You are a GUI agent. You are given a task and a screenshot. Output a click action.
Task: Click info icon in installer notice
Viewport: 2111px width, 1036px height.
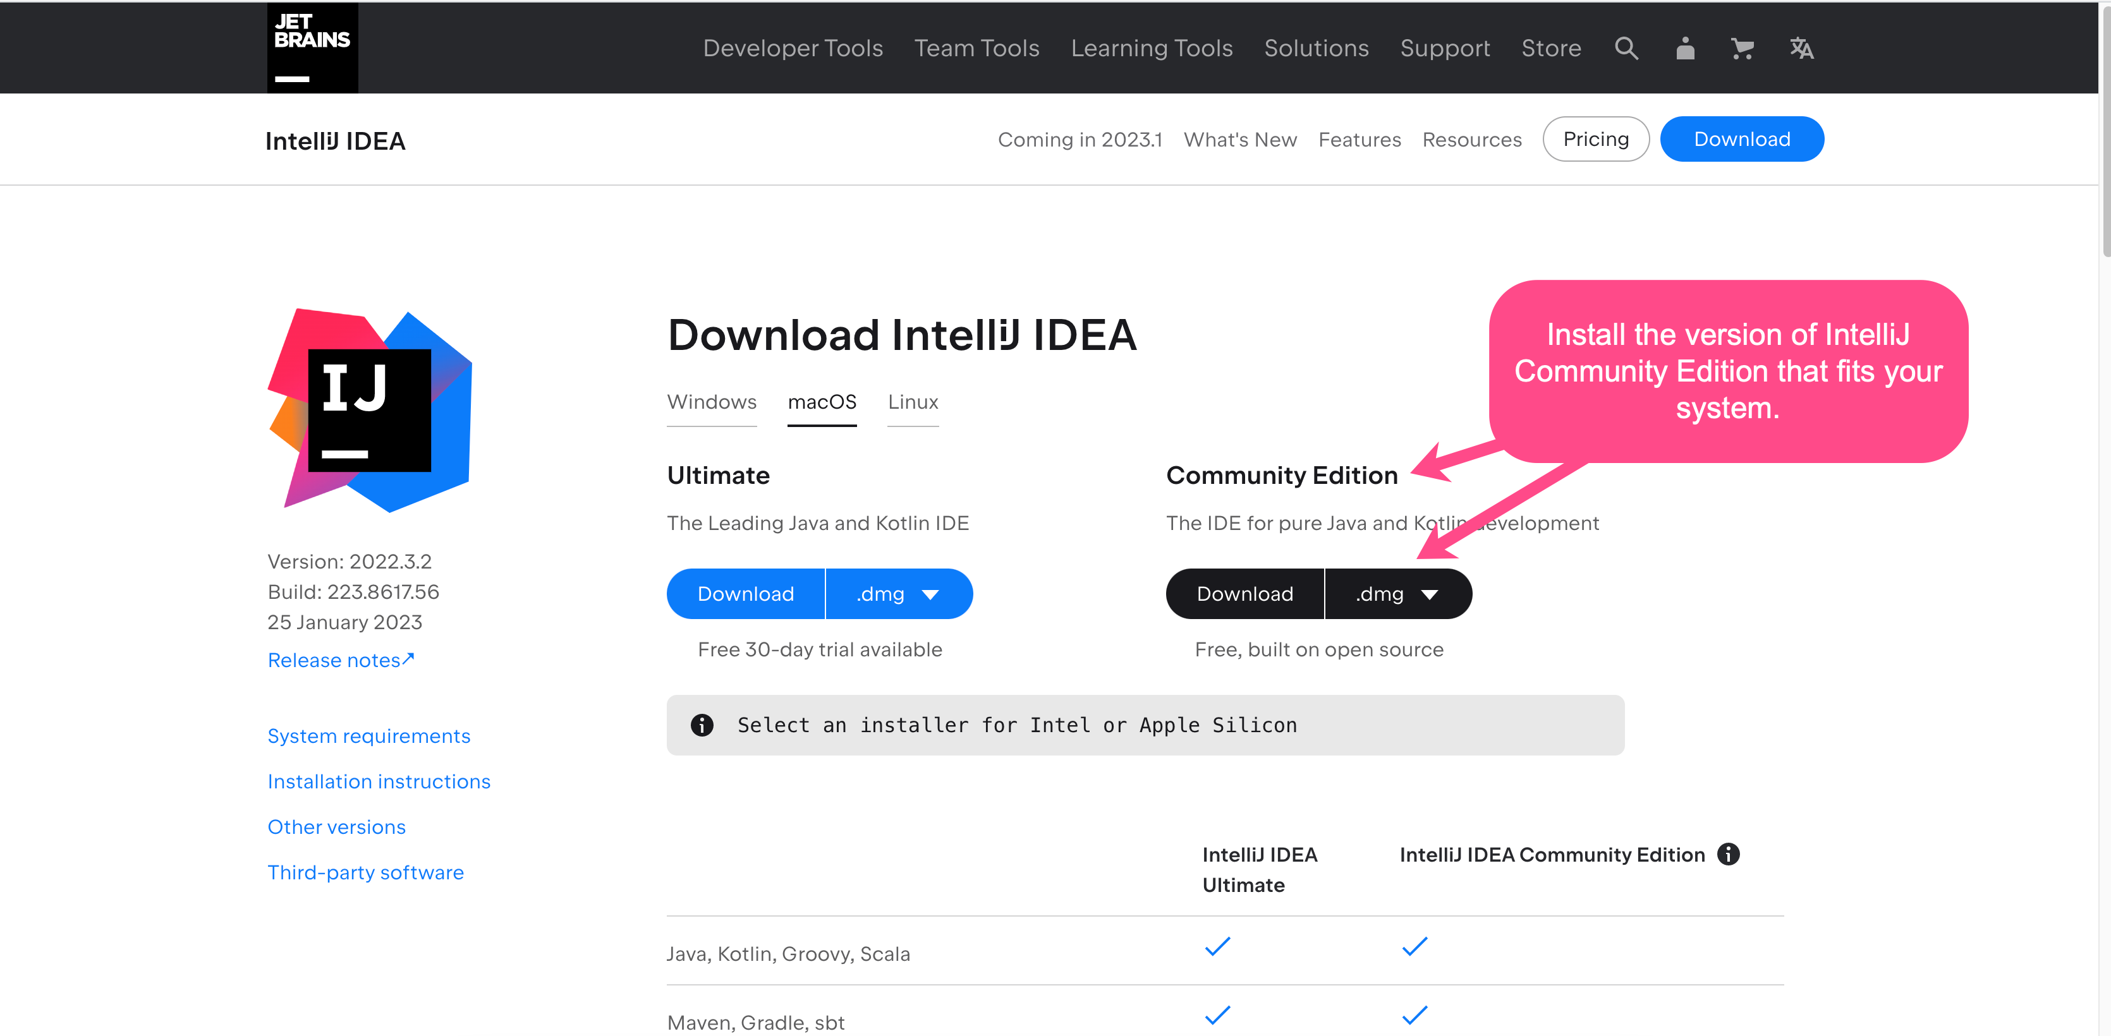pyautogui.click(x=702, y=725)
